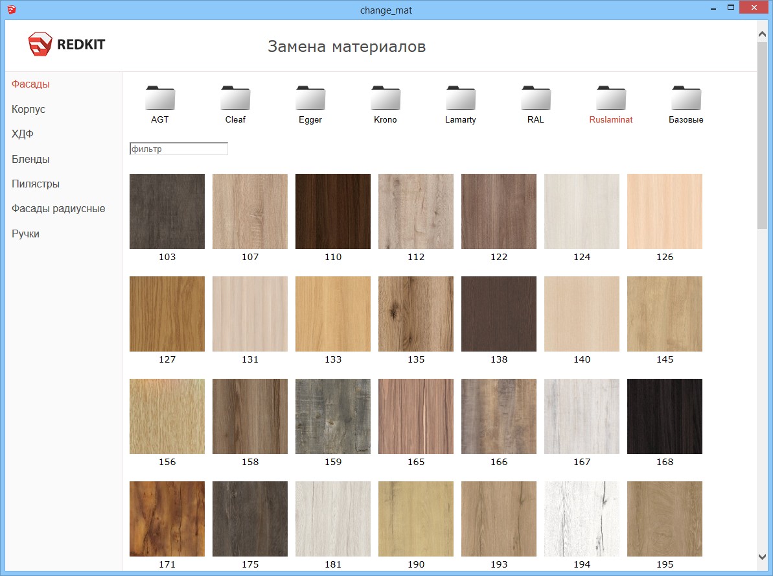Image resolution: width=773 pixels, height=576 pixels.
Task: Choose material swatch 126
Action: tap(665, 211)
